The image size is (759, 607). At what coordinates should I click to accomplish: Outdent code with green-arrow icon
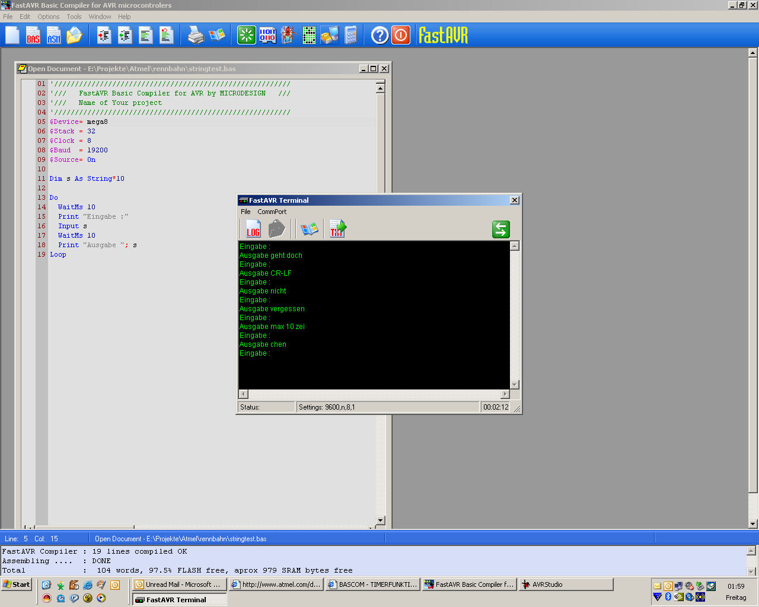point(125,36)
